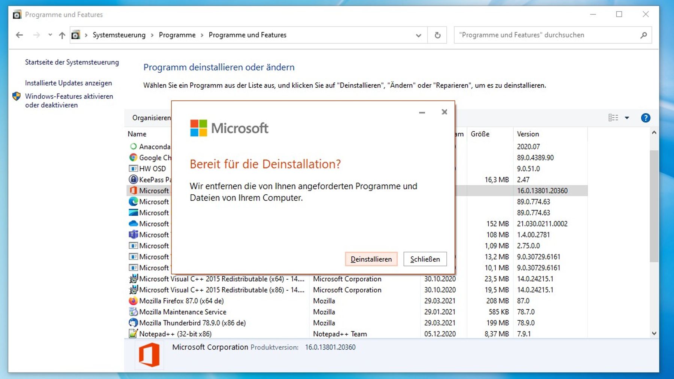Click the Programme und Features breadcrumb
674x379 pixels.
248,35
